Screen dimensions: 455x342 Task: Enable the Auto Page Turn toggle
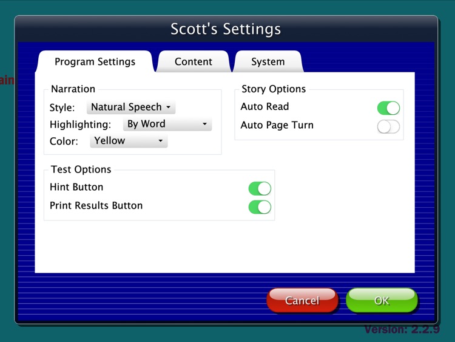point(388,127)
